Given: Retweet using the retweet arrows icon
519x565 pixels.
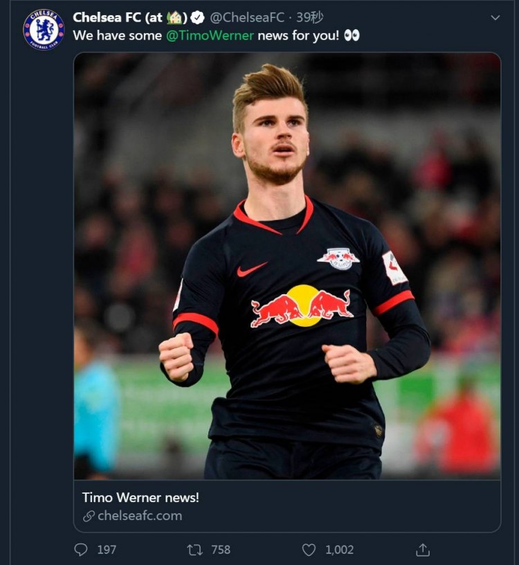Looking at the screenshot, I should click(195, 550).
